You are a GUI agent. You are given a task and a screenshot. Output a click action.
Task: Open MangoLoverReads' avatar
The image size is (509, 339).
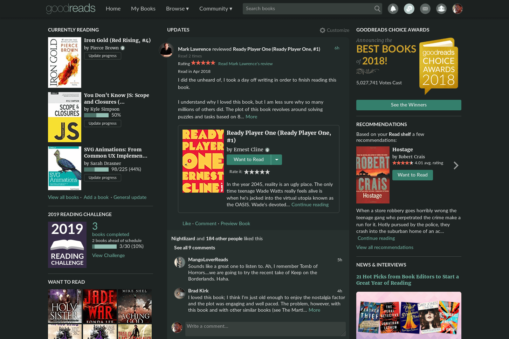[x=180, y=262]
